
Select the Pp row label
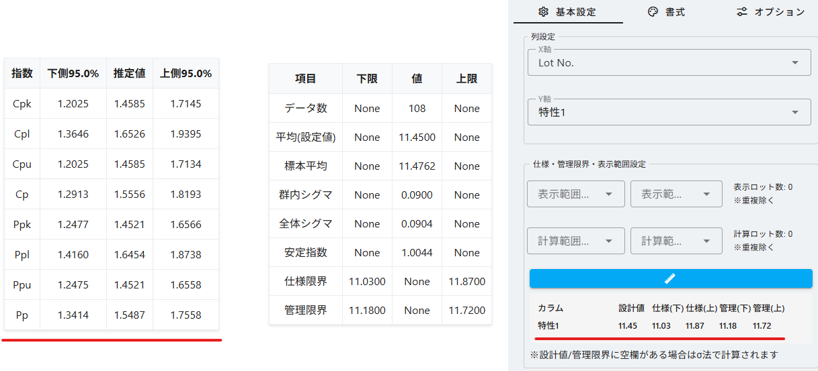(22, 315)
